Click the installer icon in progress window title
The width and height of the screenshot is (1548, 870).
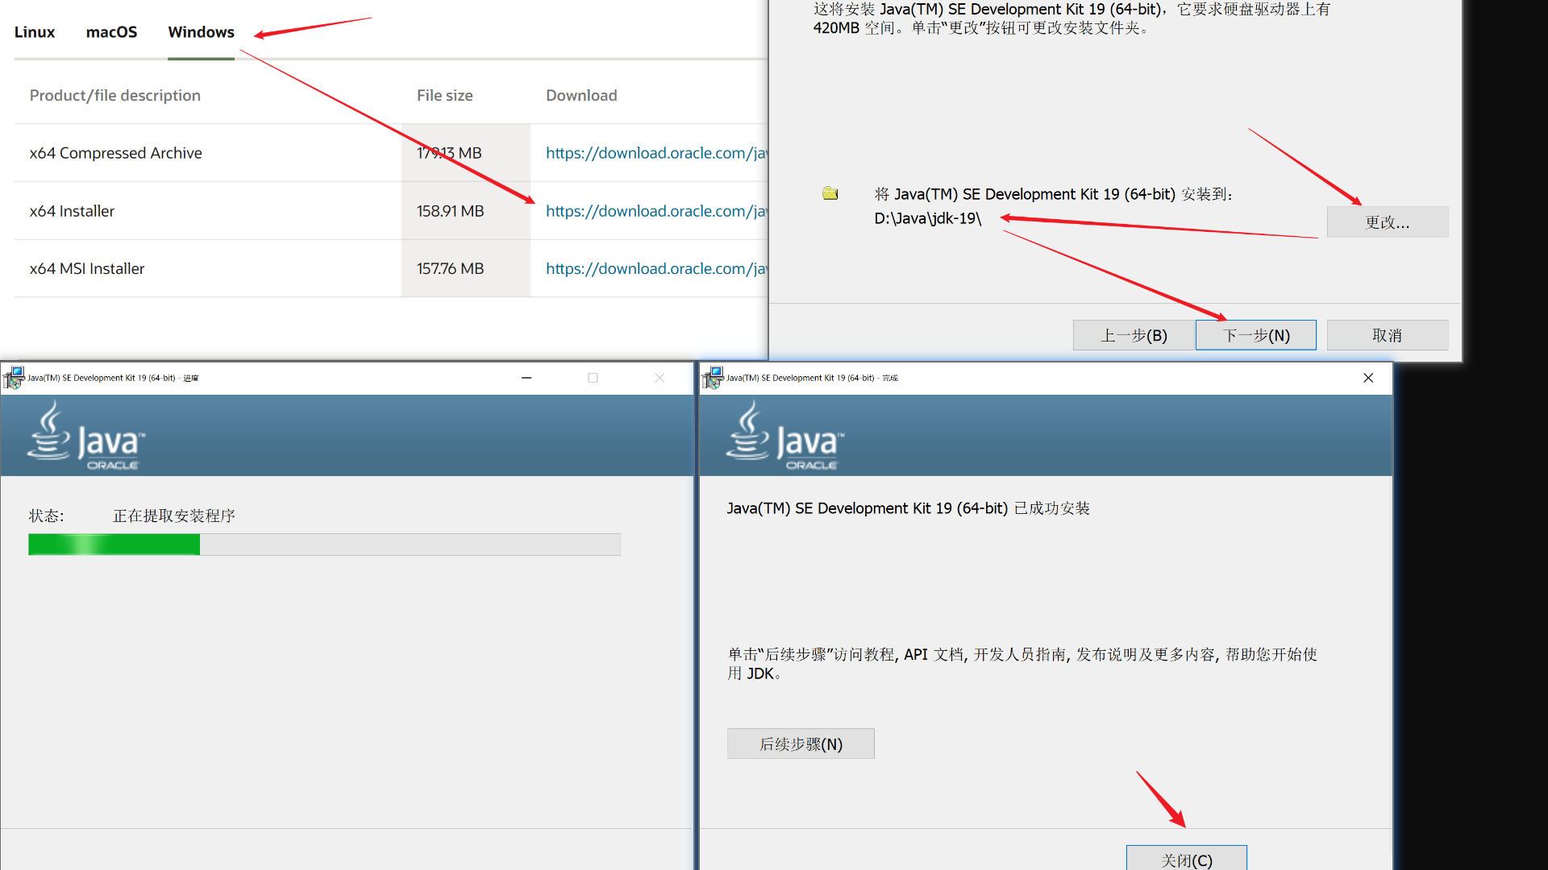point(14,377)
